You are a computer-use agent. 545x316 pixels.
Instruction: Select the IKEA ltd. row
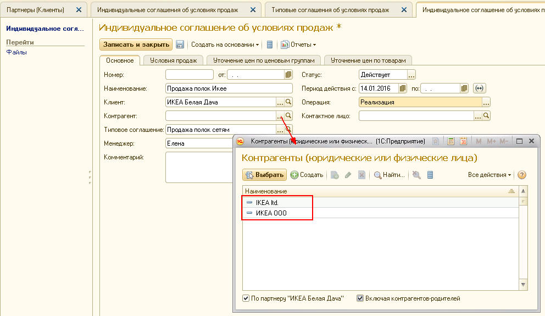pyautogui.click(x=380, y=202)
